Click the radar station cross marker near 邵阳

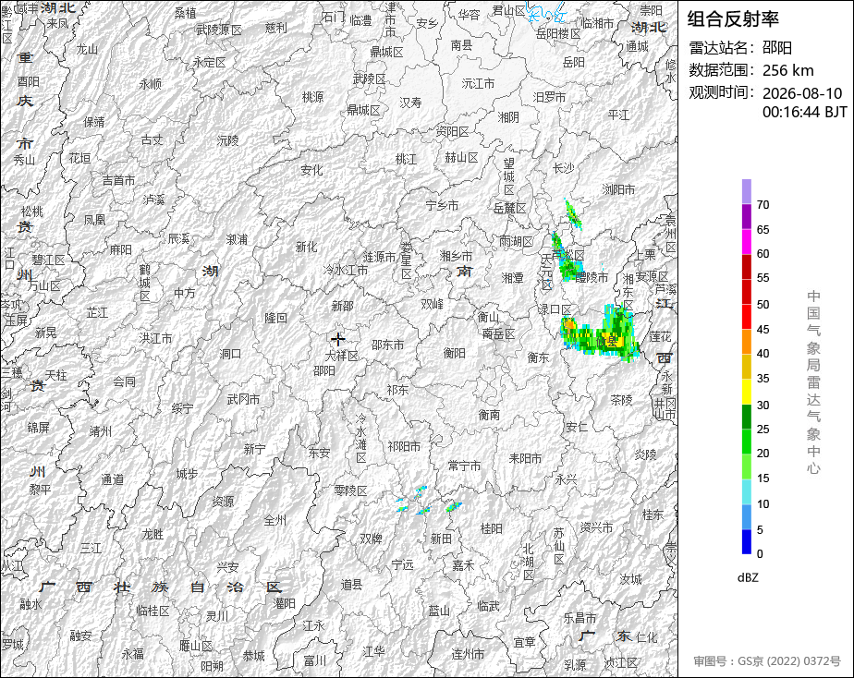click(337, 340)
